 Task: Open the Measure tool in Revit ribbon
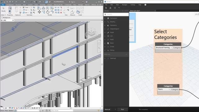coord(72,12)
